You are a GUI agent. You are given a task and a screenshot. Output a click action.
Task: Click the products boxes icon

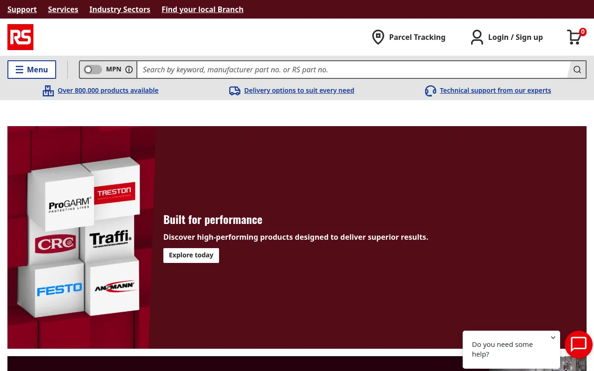coord(48,91)
